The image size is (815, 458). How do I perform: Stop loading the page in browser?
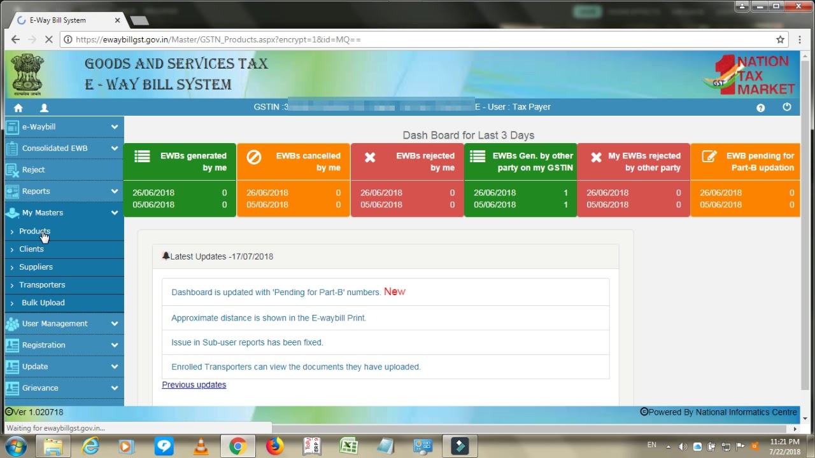pyautogui.click(x=49, y=39)
